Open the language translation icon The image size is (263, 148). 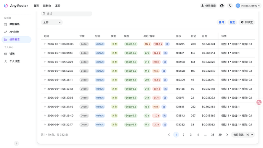point(230,6)
